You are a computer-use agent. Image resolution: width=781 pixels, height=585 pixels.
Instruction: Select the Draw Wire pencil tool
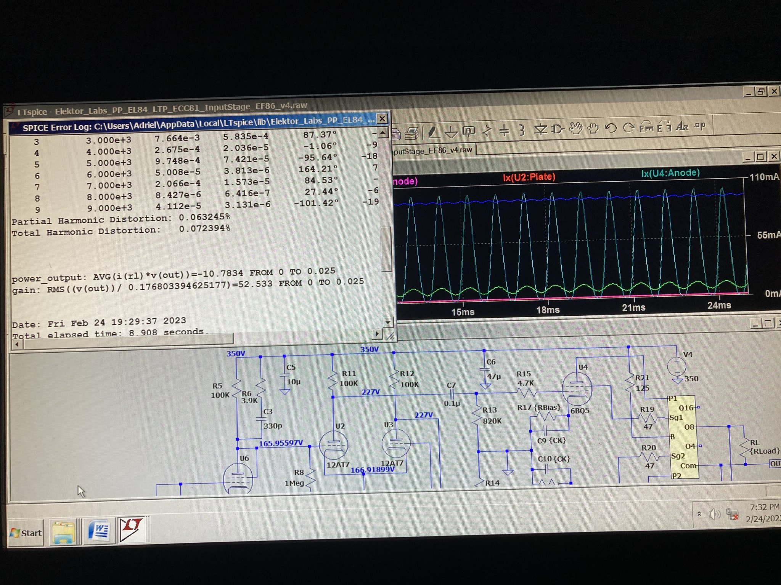click(432, 132)
